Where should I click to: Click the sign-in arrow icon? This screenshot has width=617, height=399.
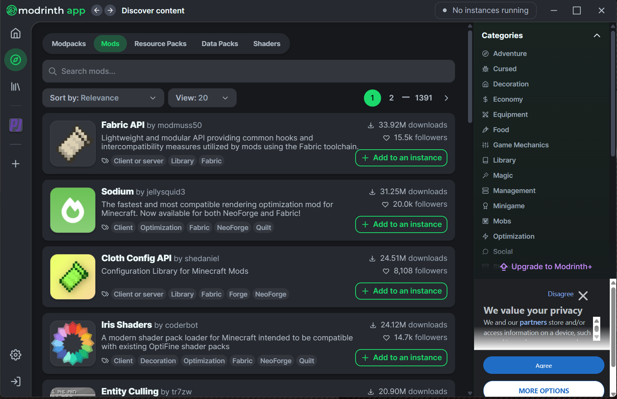click(16, 381)
